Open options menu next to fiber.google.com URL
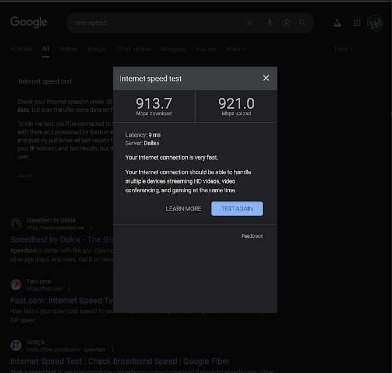392x373 pixels. click(x=112, y=350)
